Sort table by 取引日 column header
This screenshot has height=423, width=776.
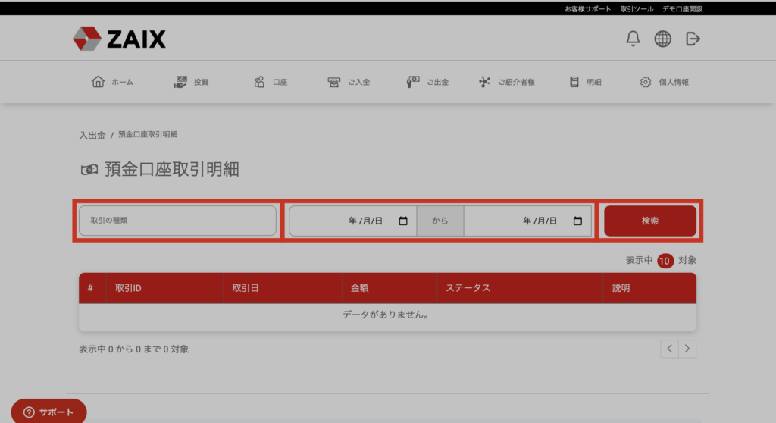click(x=246, y=288)
